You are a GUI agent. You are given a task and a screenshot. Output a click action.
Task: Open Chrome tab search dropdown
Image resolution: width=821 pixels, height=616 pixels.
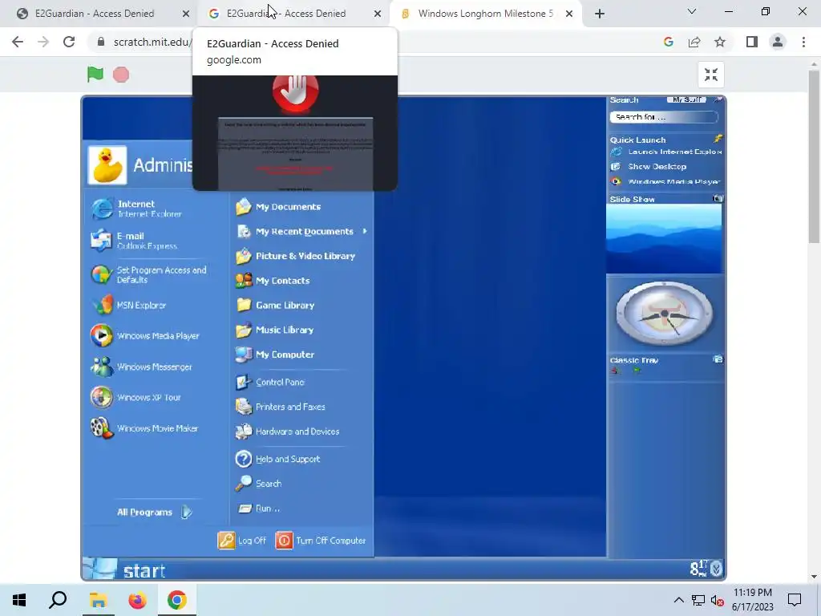point(691,11)
